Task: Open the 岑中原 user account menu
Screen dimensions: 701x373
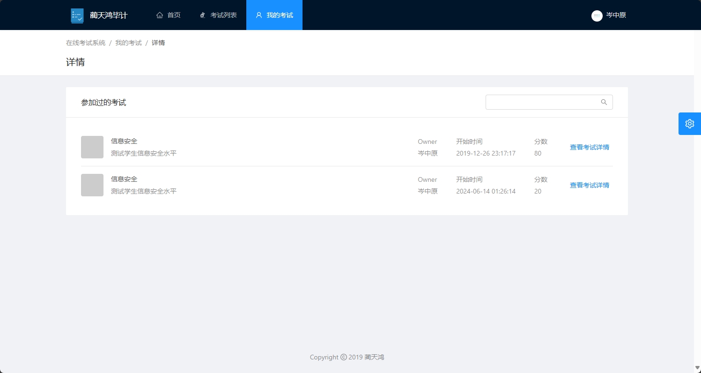Action: pos(609,15)
